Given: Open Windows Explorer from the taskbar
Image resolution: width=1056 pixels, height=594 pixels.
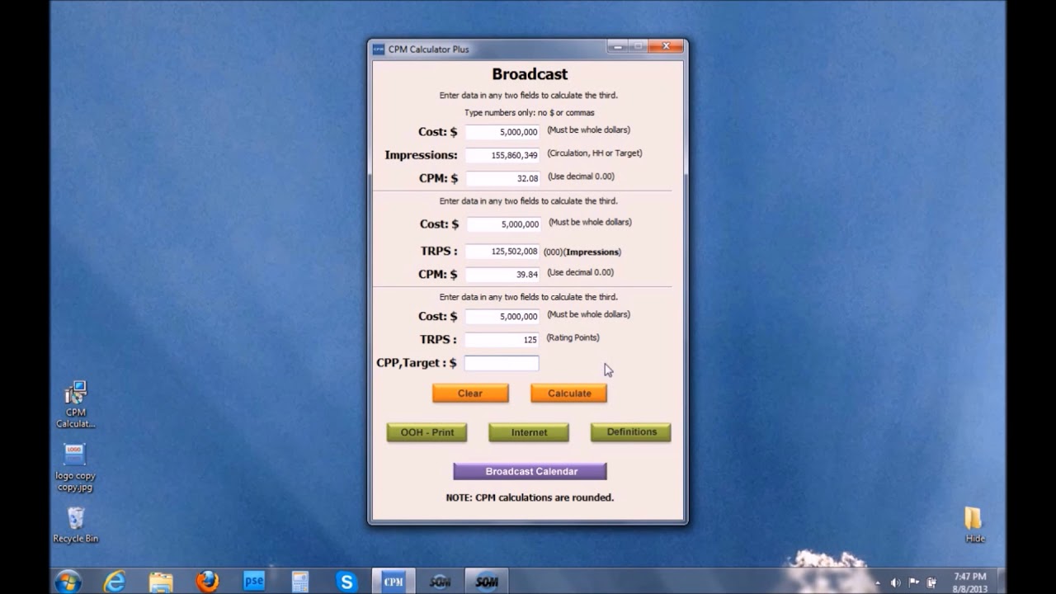Looking at the screenshot, I should [161, 582].
